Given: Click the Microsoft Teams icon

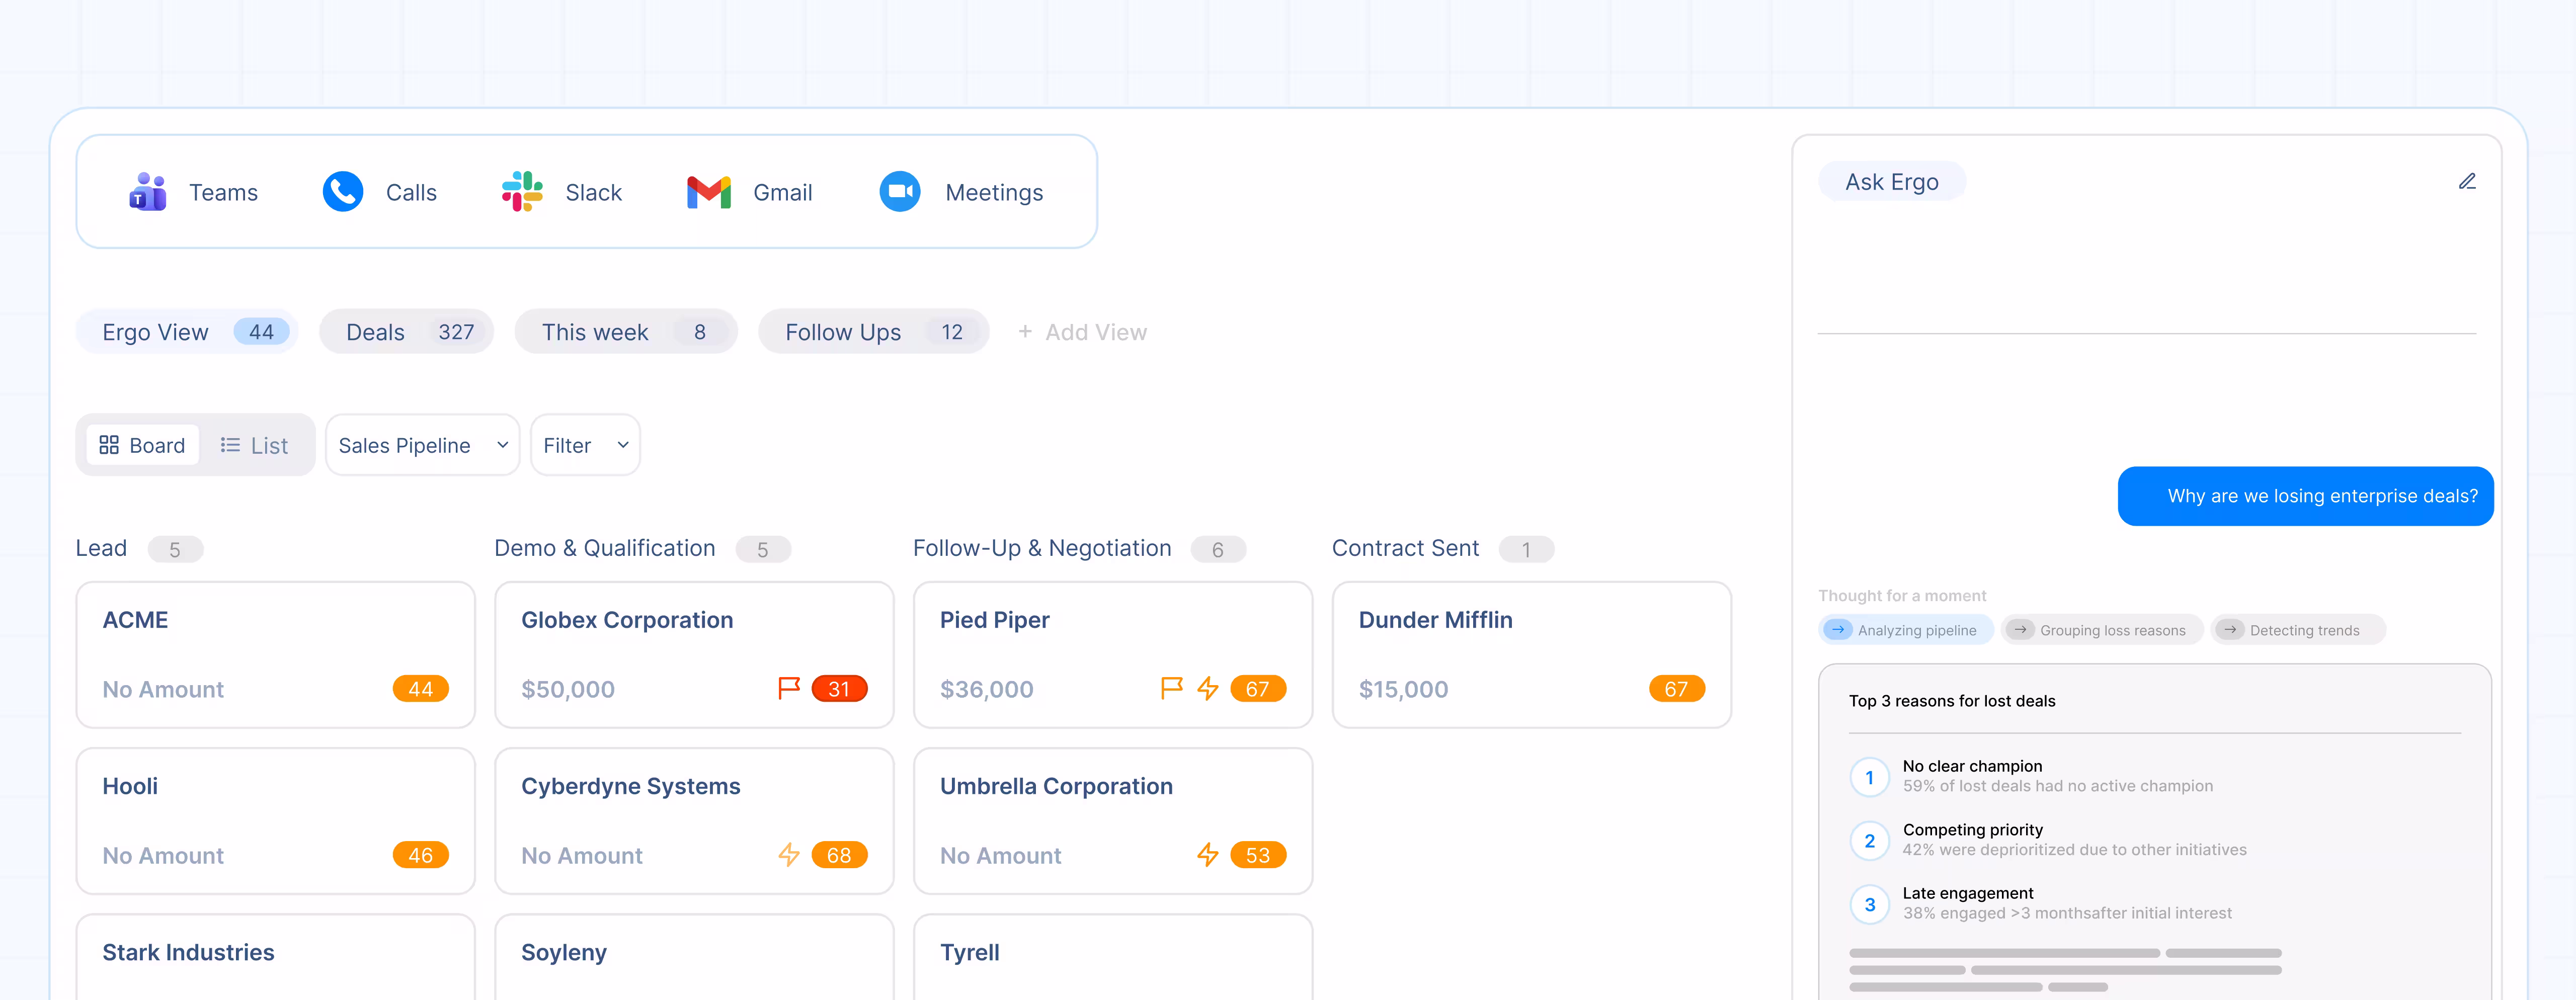Looking at the screenshot, I should pyautogui.click(x=148, y=192).
